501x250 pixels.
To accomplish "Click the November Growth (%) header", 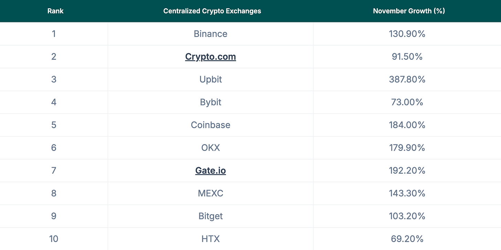I will tap(409, 11).
